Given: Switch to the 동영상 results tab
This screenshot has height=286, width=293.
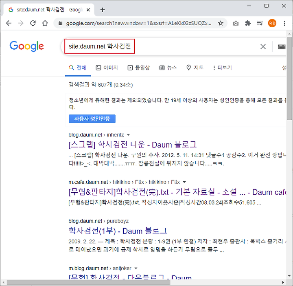Looking at the screenshot, I should coord(139,68).
